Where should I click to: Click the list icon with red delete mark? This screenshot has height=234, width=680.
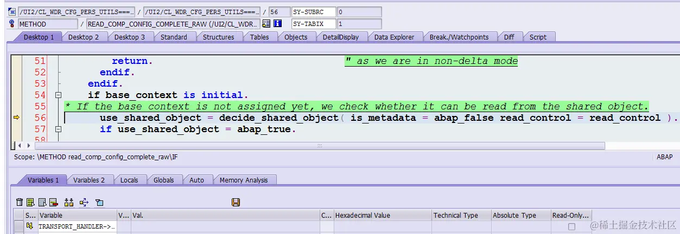pos(53,202)
